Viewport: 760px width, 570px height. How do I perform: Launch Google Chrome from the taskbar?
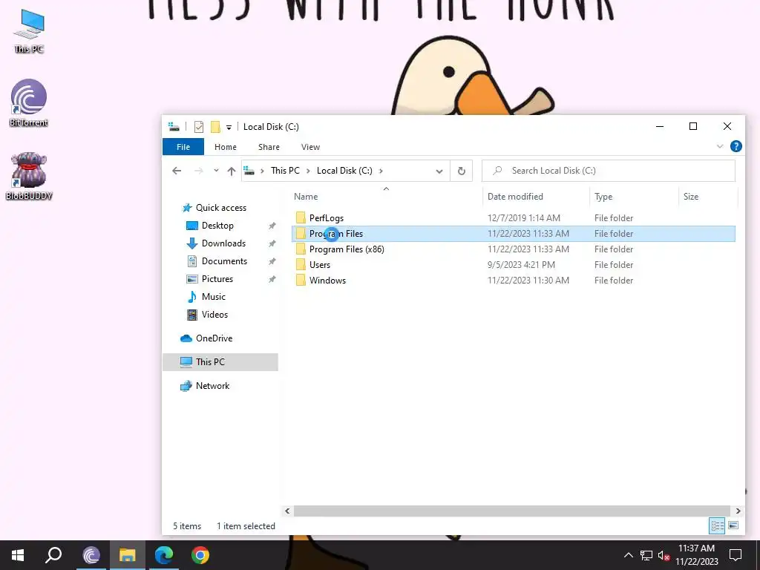click(200, 555)
